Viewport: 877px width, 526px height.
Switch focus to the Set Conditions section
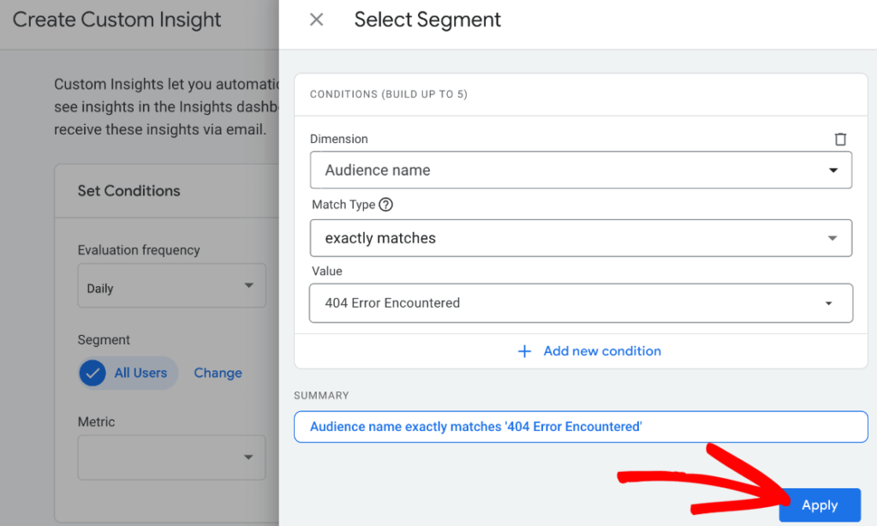pos(128,190)
